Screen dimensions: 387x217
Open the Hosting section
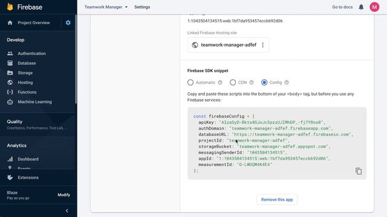[x=25, y=83]
